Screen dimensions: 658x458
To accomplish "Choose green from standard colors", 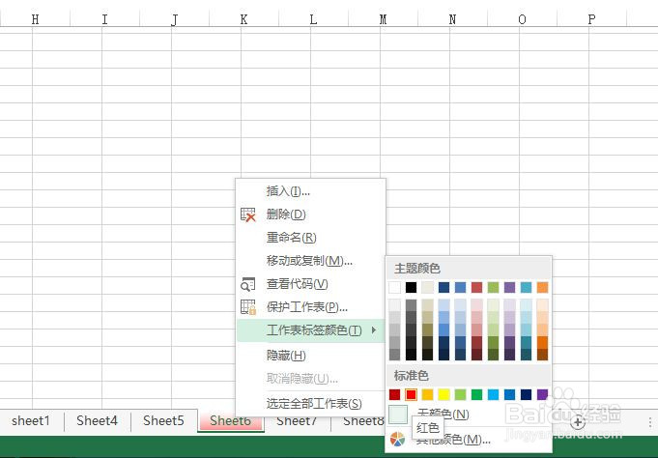I will [476, 394].
